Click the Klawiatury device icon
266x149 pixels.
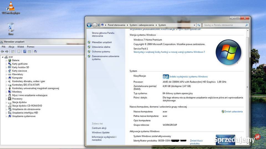tap(10, 74)
